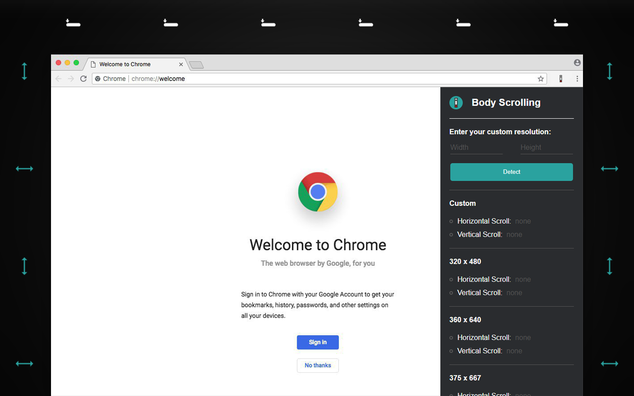Focus the Width input field
Viewport: 634px width, 396px height.
[476, 147]
